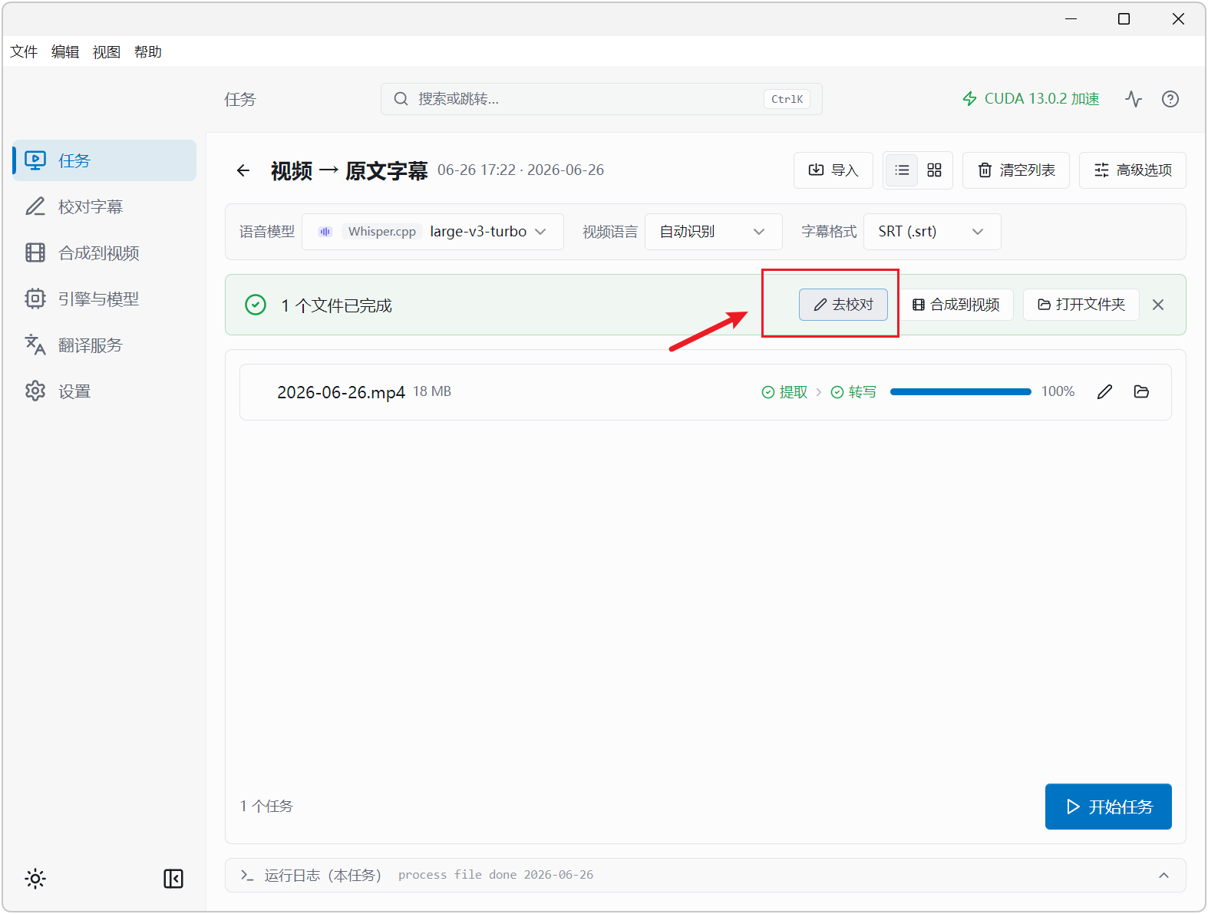Click the 运行日志 (本任务) label
This screenshot has width=1208, height=914.
point(322,876)
